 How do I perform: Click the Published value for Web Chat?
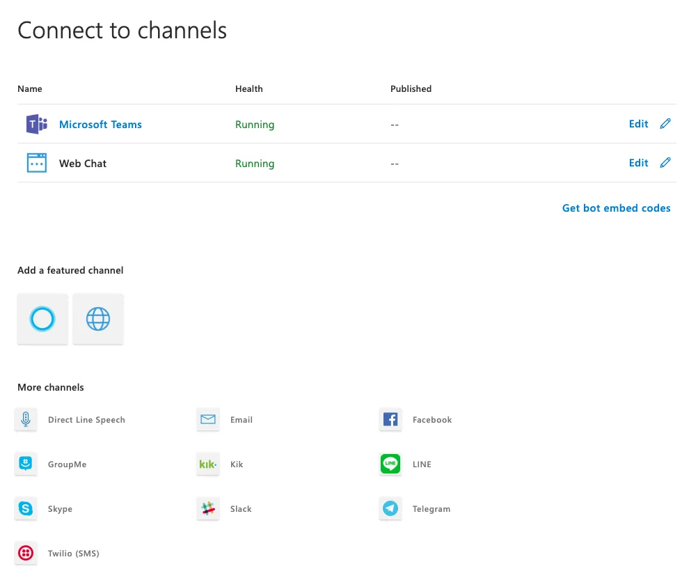395,164
